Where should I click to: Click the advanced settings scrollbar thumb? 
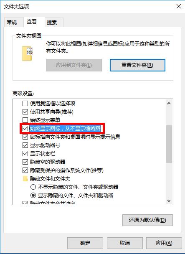coord(169,144)
